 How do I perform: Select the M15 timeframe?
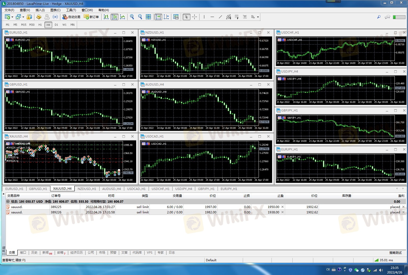click(24, 25)
